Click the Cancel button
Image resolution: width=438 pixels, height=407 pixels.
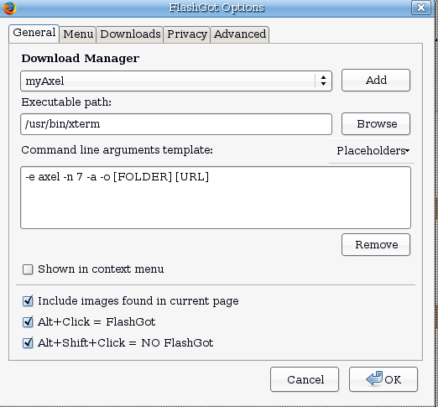(x=305, y=379)
